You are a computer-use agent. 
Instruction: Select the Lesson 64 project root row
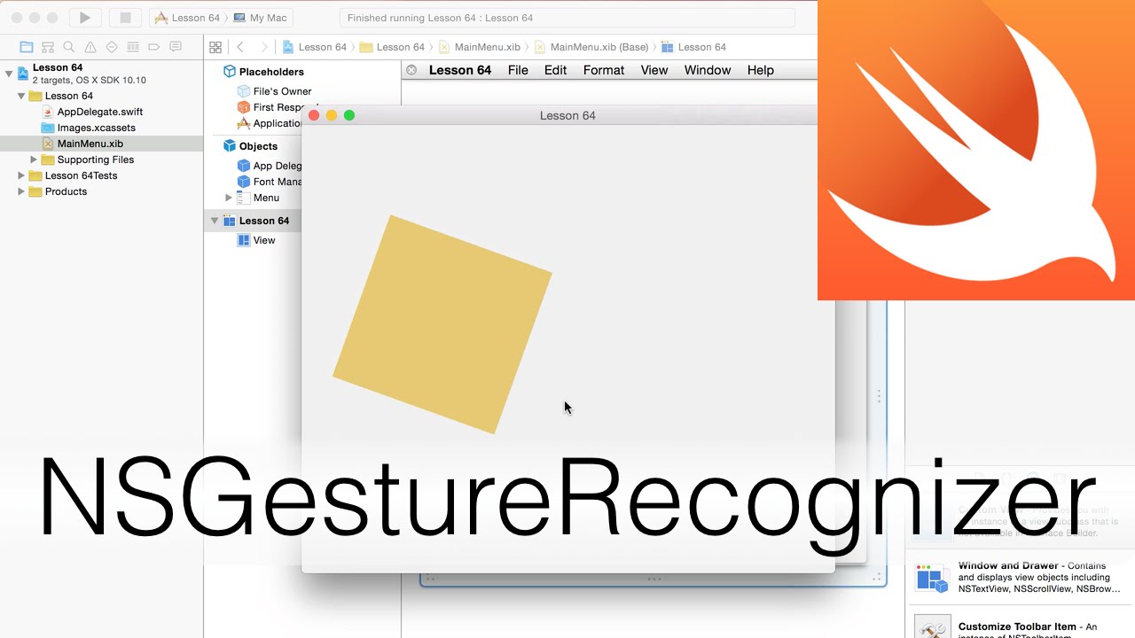pos(102,74)
